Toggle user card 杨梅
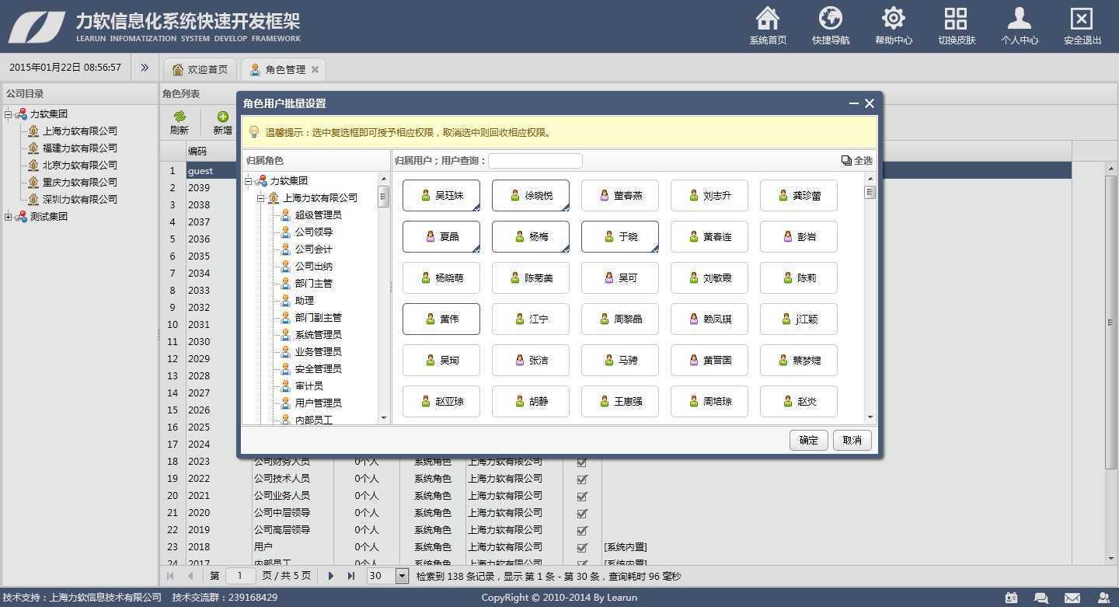Image resolution: width=1119 pixels, height=607 pixels. coord(531,236)
